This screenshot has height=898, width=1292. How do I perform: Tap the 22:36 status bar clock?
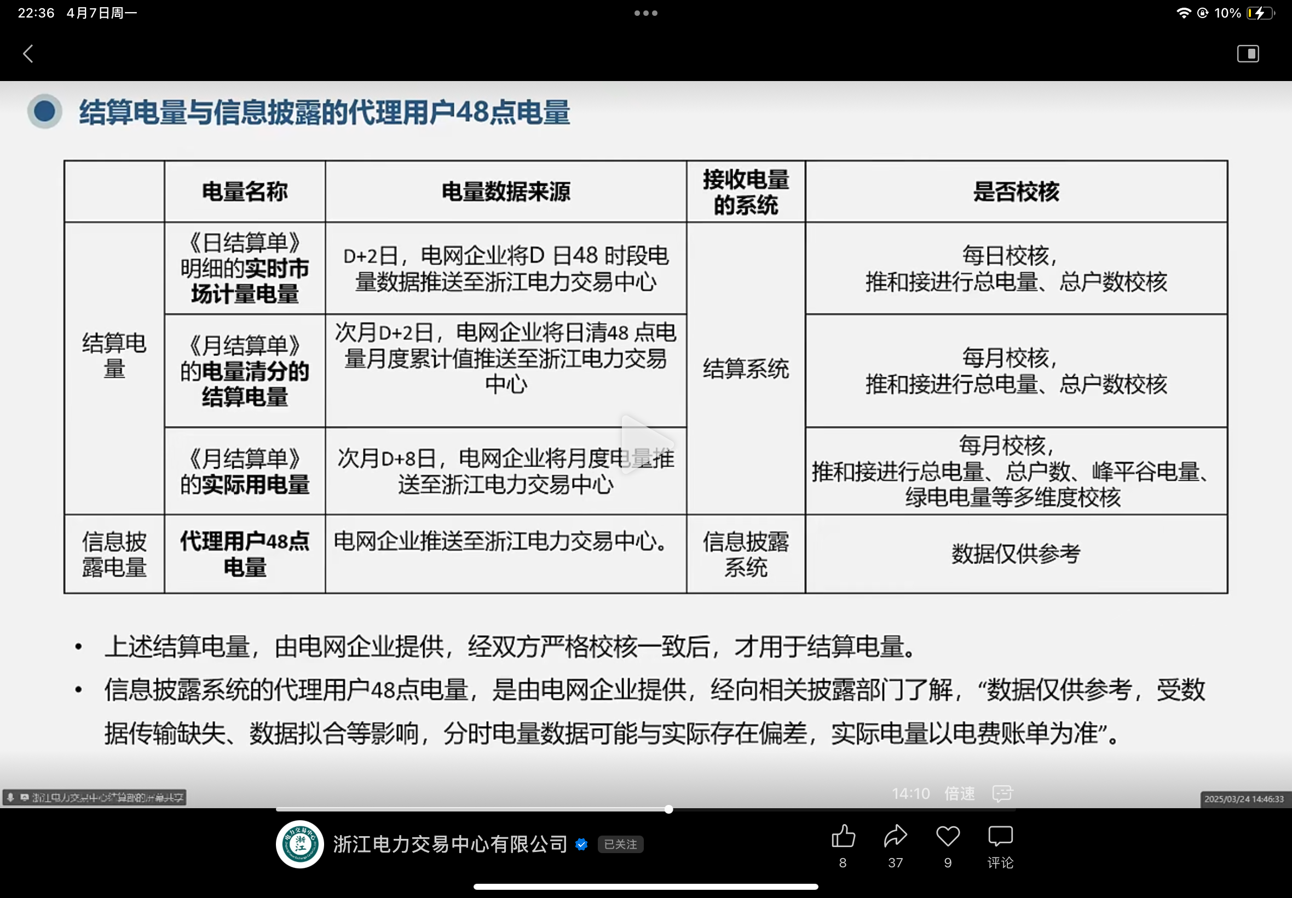click(36, 13)
